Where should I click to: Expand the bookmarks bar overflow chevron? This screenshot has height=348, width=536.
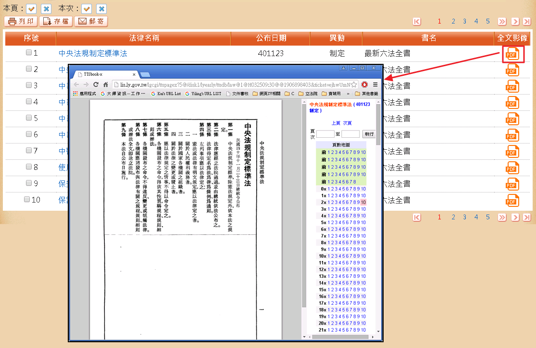[x=348, y=94]
